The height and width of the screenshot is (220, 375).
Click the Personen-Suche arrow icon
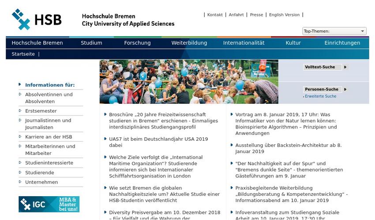345,89
